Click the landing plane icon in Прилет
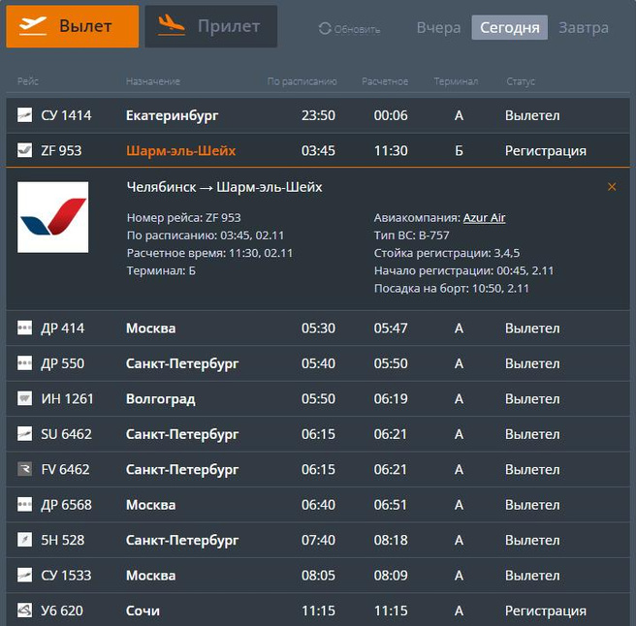The image size is (636, 626). 172,25
